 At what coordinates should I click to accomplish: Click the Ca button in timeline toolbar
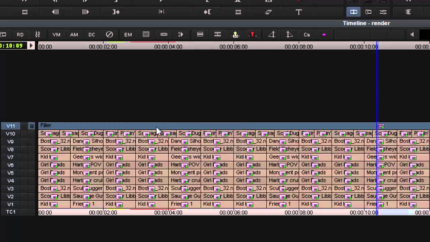click(307, 35)
